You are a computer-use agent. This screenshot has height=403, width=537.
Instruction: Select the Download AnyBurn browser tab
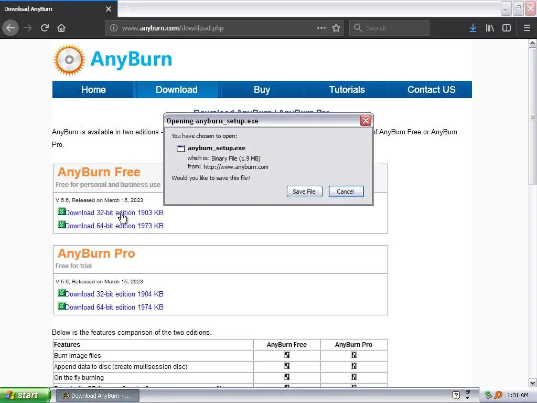58,9
